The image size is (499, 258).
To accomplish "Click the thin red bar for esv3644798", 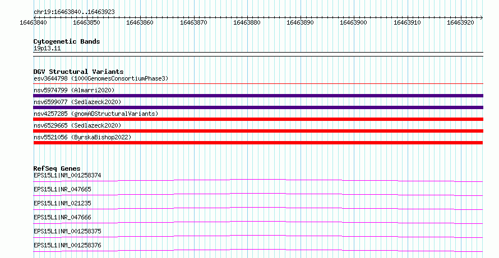I will pos(258,83).
